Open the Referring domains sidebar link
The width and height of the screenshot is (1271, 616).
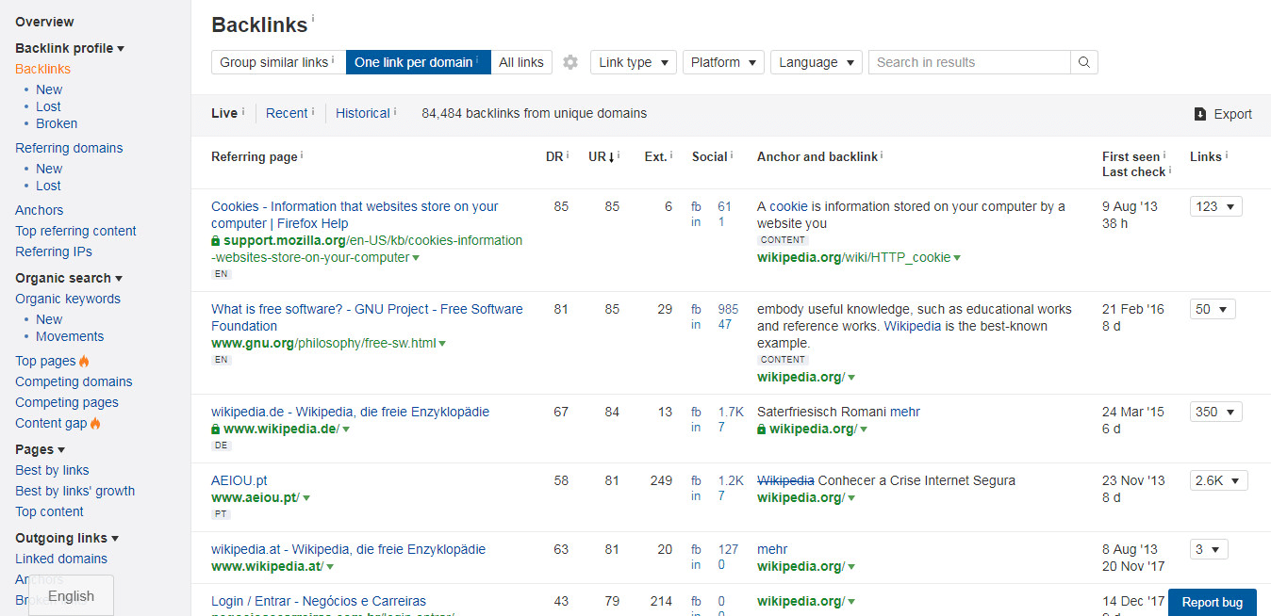69,148
